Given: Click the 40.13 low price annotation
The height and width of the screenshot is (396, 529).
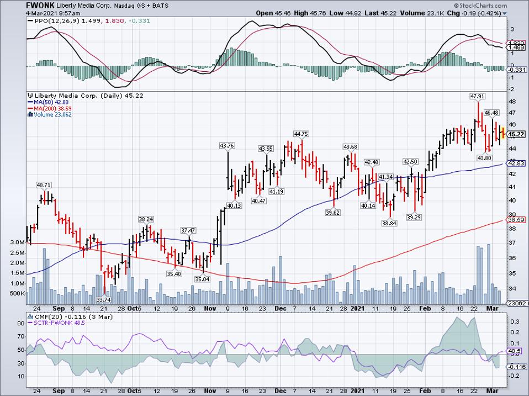Looking at the screenshot, I should 234,205.
